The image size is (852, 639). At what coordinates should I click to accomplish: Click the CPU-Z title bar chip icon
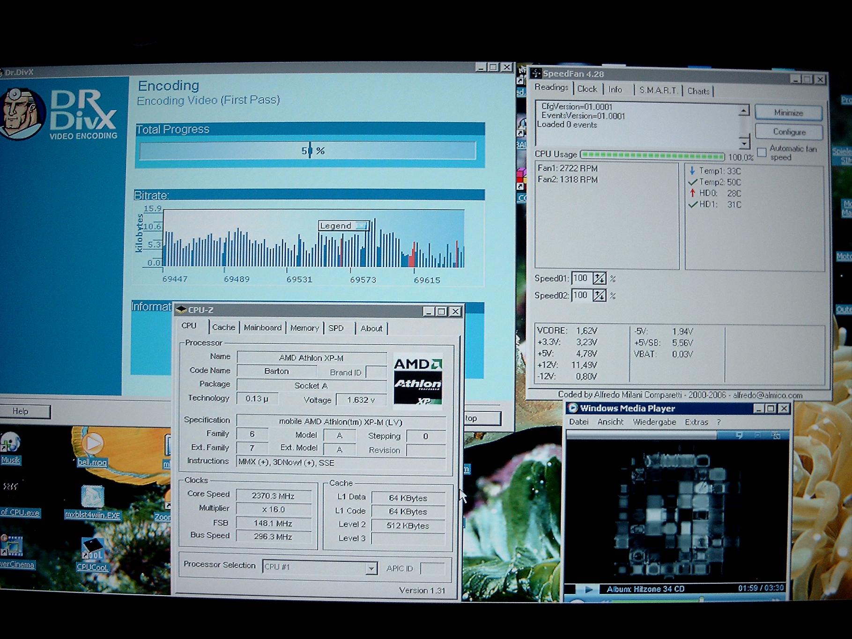tap(181, 310)
